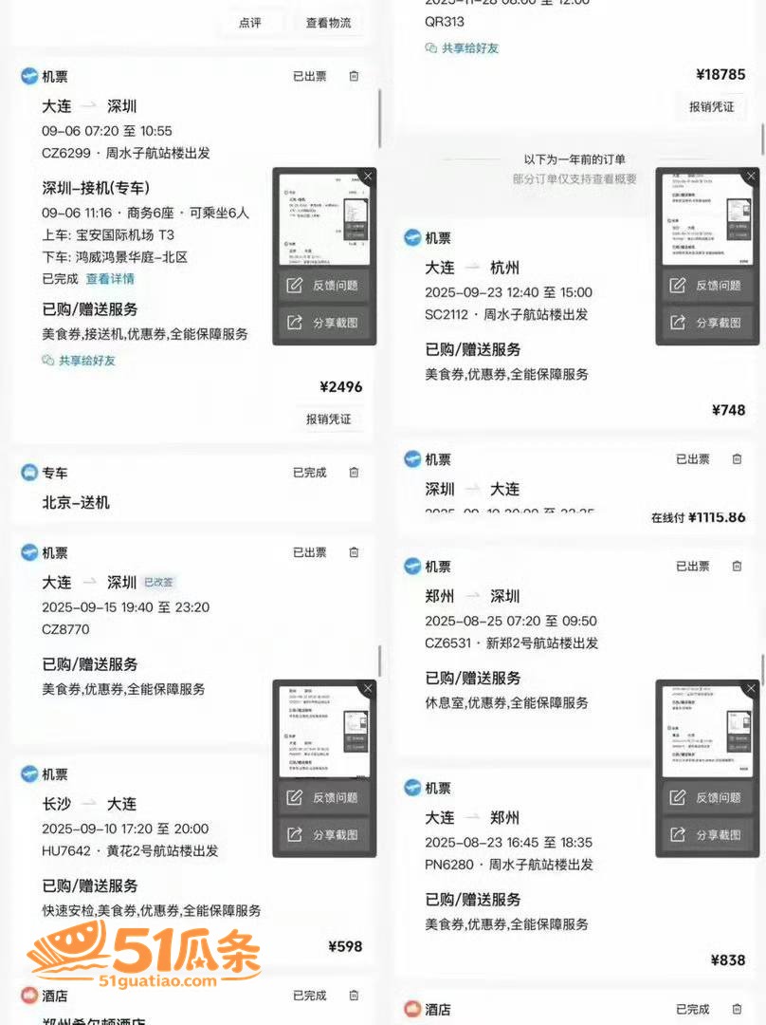Image resolution: width=766 pixels, height=1025 pixels.
Task: Tap plane icon of 长沙→大连 机票 card
Action: (x=29, y=774)
